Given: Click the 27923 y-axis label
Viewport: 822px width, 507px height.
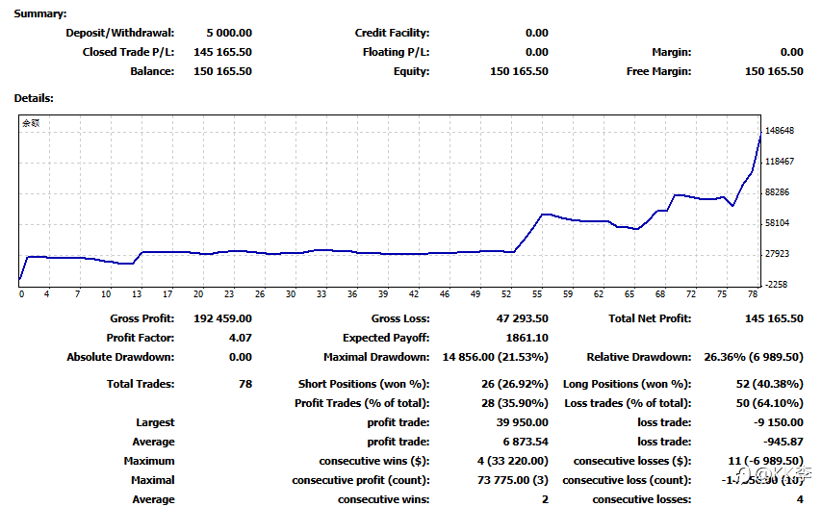Looking at the screenshot, I should (x=777, y=254).
